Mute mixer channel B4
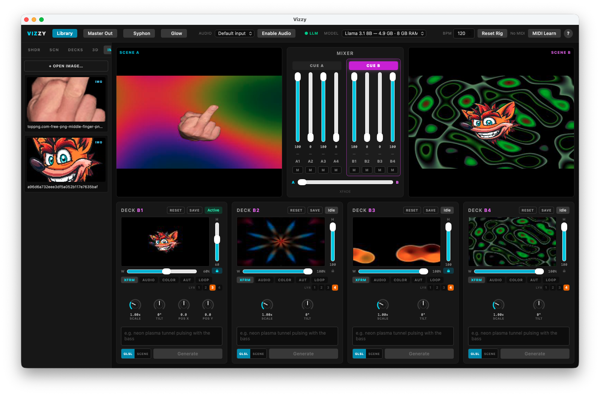The width and height of the screenshot is (600, 396). pyautogui.click(x=393, y=170)
